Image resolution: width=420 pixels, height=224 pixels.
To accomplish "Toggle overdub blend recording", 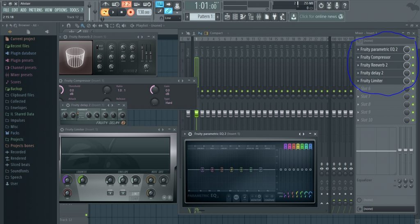I will (137, 4).
